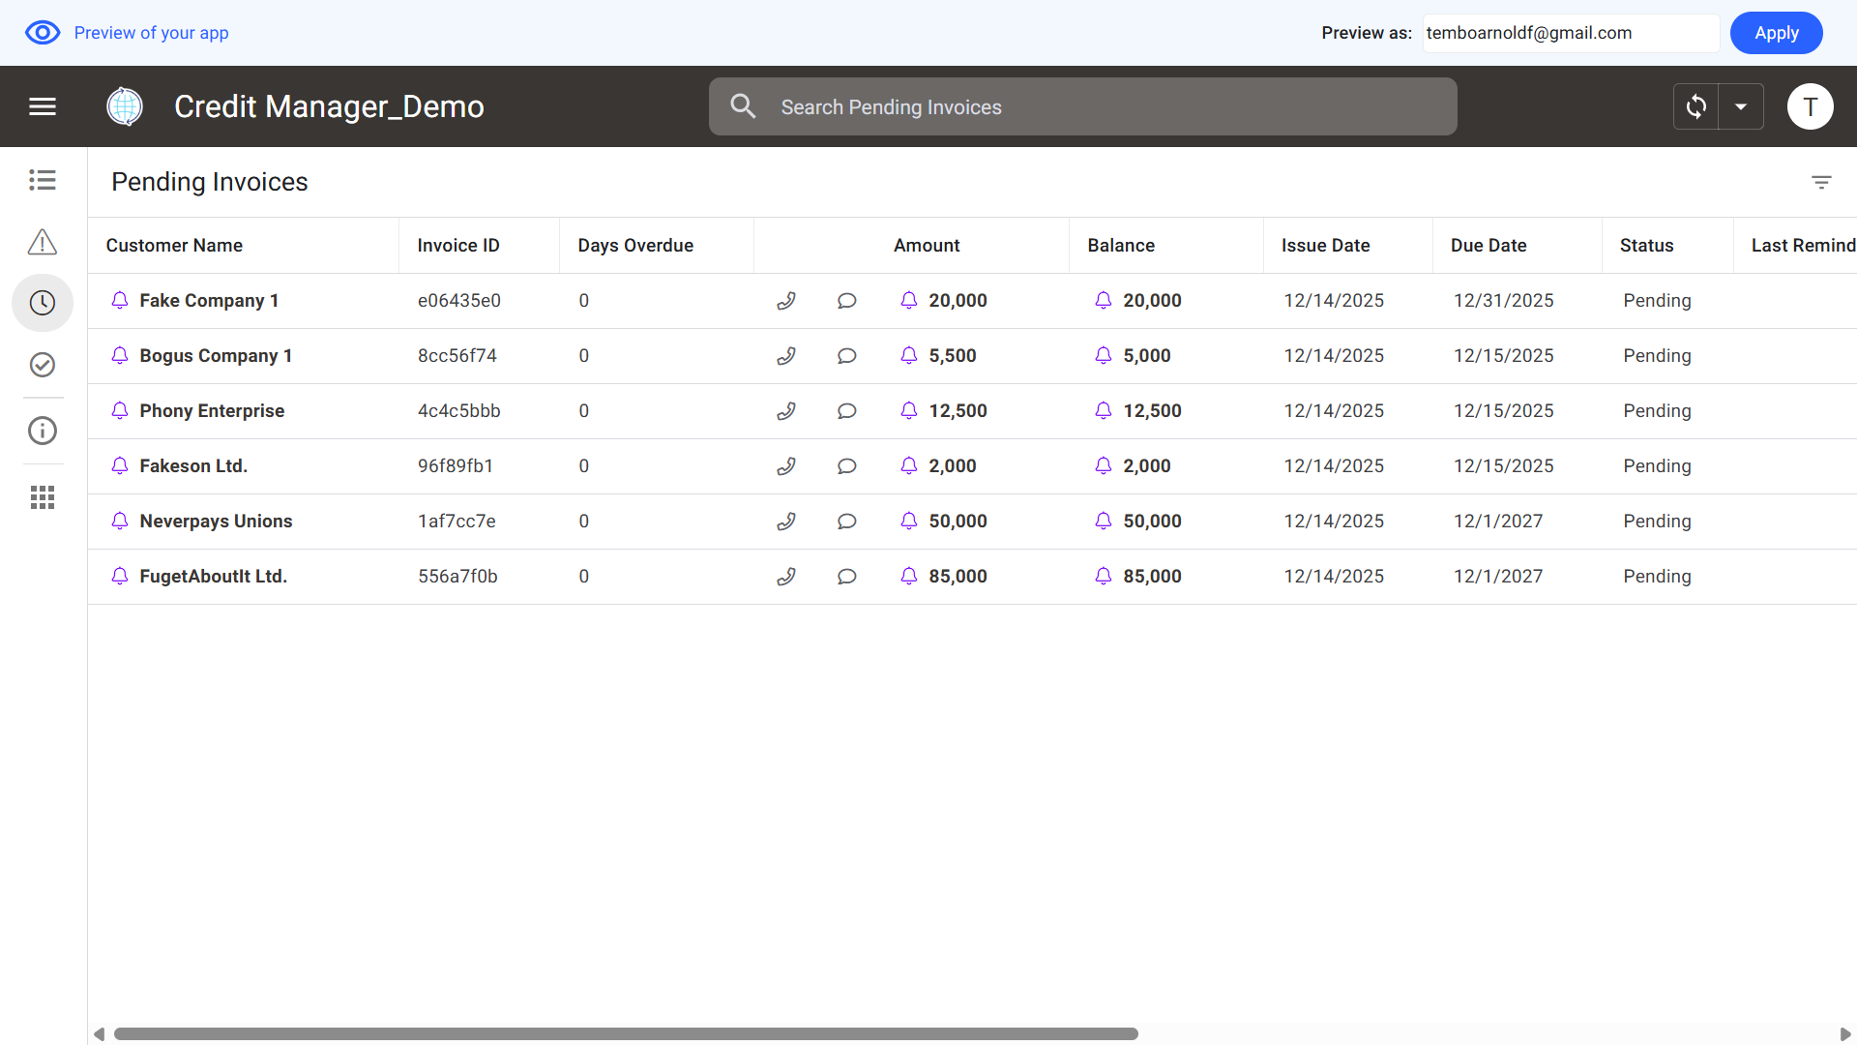Open the hamburger navigation menu
The width and height of the screenshot is (1857, 1045).
click(43, 106)
